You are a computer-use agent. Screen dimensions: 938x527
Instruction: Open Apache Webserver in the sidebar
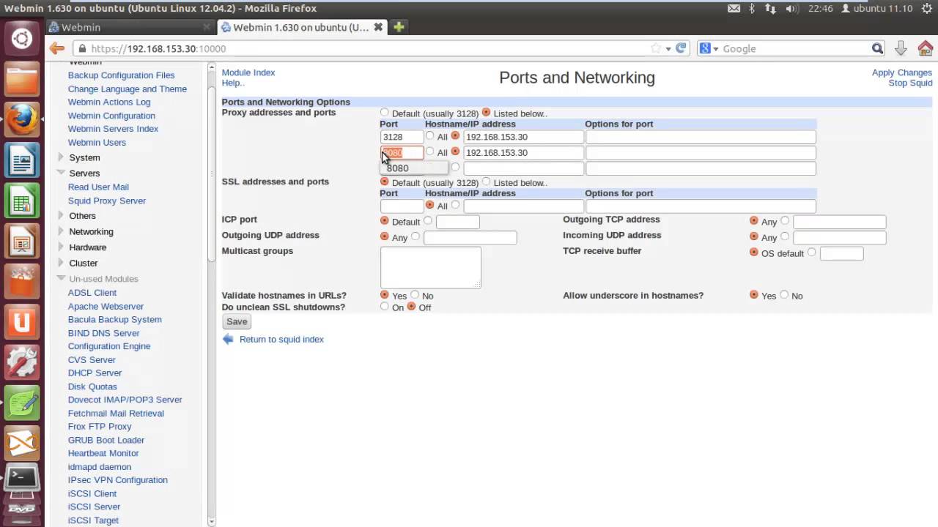tap(106, 306)
